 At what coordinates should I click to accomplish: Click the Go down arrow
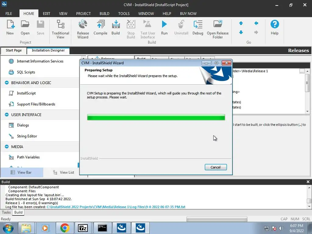pyautogui.click(x=241, y=32)
